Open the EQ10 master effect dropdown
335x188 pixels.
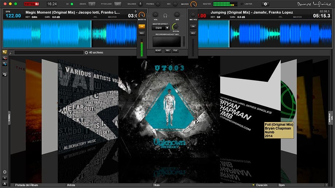(x=161, y=28)
